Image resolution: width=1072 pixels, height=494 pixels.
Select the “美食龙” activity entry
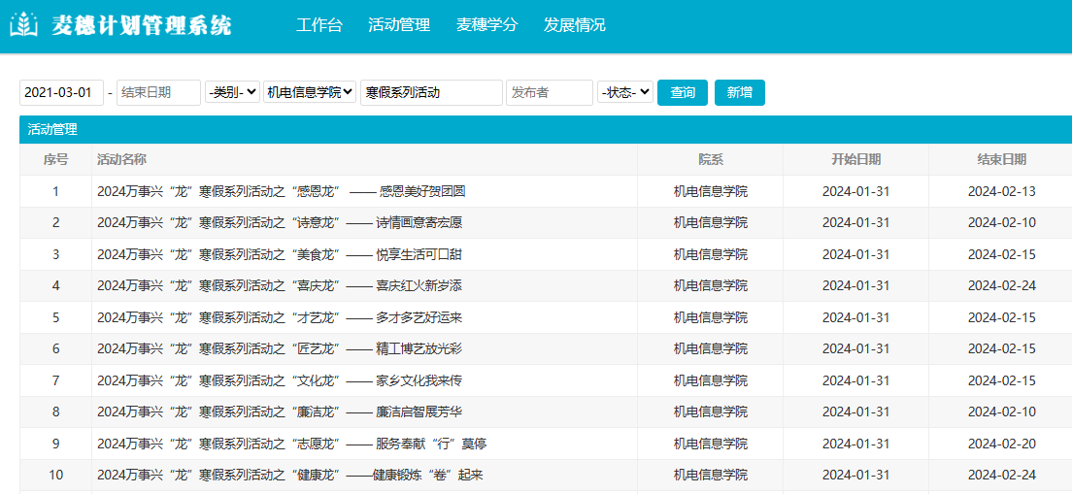tap(280, 254)
